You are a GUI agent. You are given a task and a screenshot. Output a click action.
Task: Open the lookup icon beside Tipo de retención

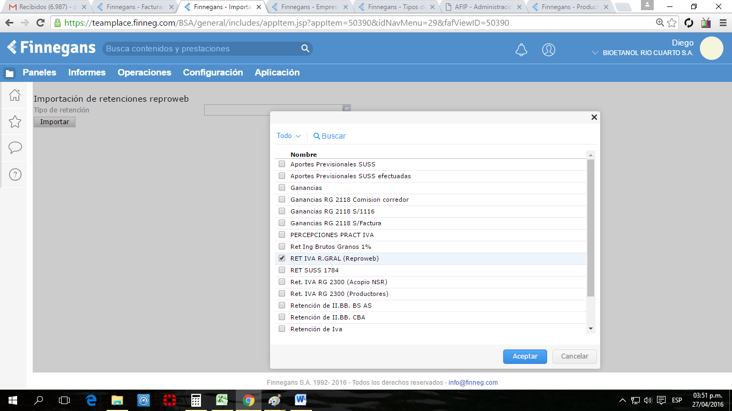click(347, 109)
